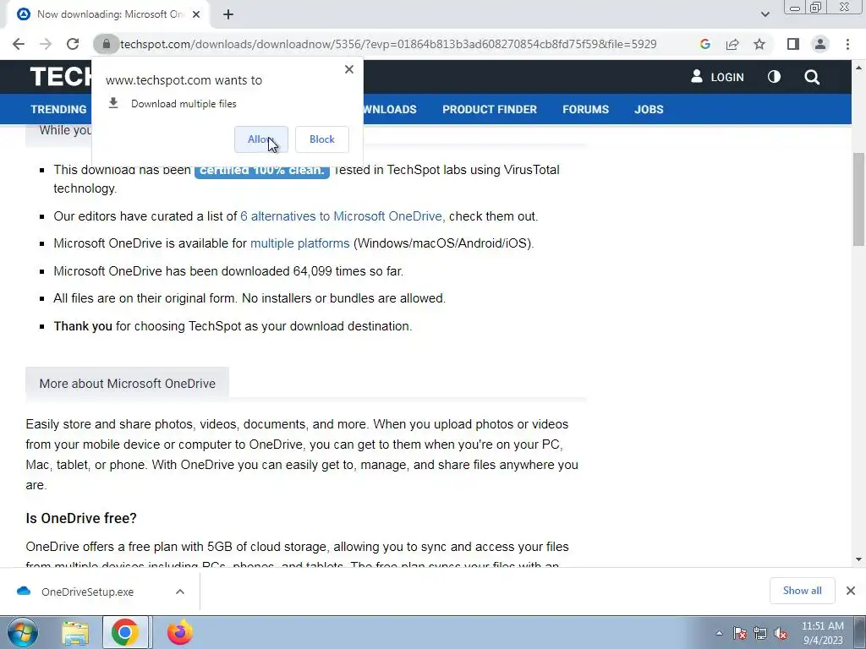
Task: Select More about Microsoft OneDrive tab
Action: click(x=127, y=384)
